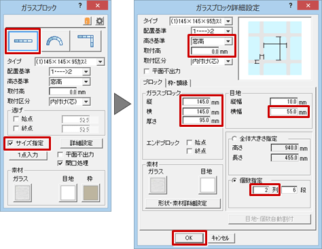Select the 全体大きさ指定 radio button

tap(234, 138)
